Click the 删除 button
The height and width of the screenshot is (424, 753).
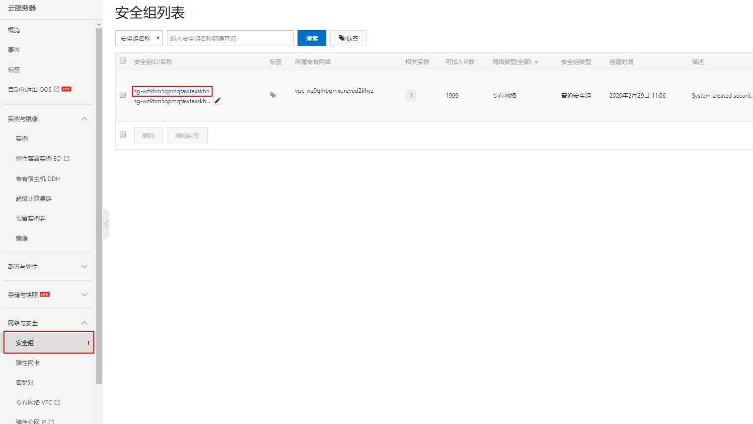tap(149, 135)
